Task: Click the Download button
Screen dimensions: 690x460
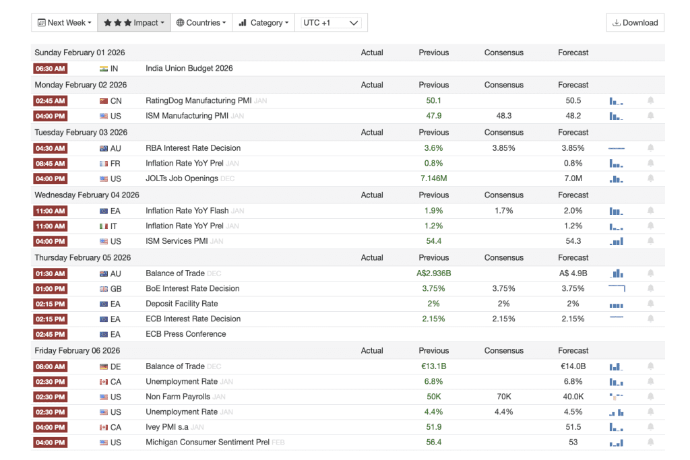Action: 635,23
